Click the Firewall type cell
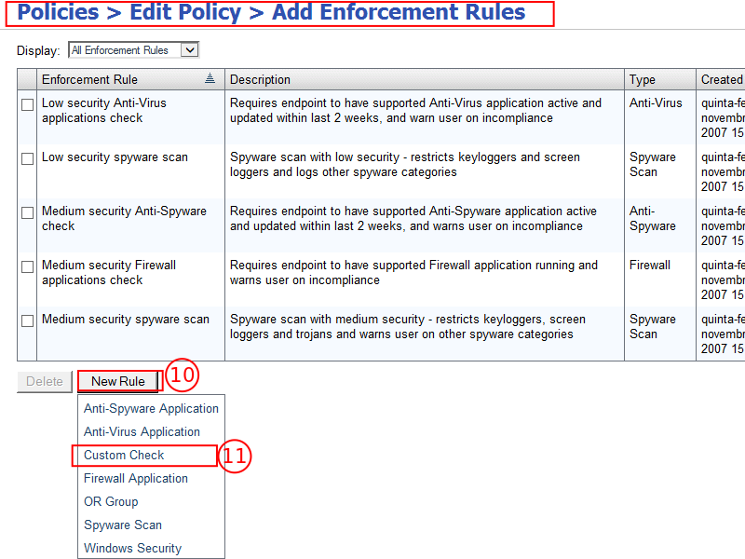745x559 pixels. pyautogui.click(x=649, y=265)
